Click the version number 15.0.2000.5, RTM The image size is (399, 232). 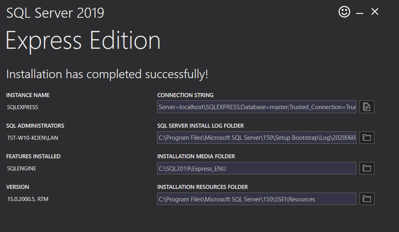(28, 199)
